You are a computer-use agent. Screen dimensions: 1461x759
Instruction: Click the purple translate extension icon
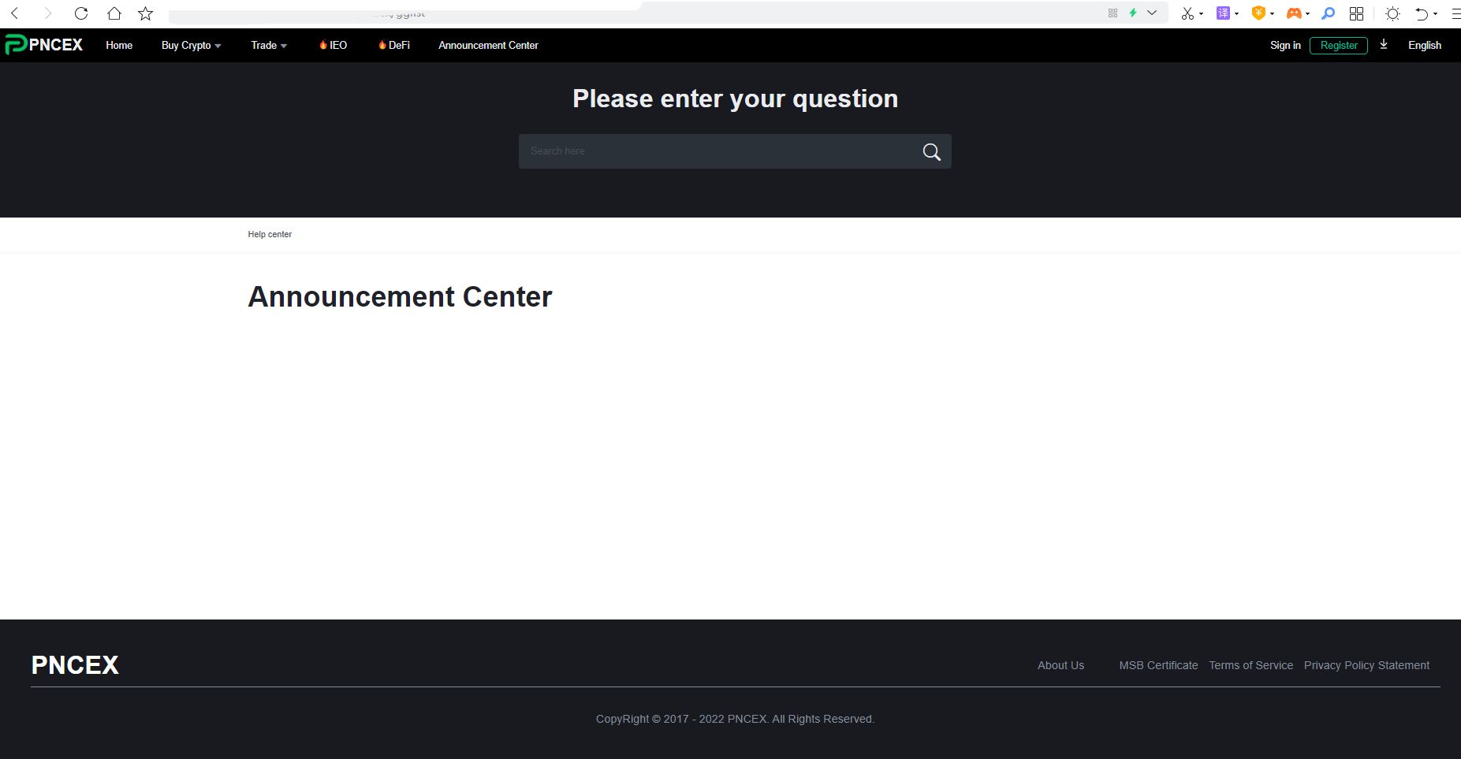[1223, 13]
